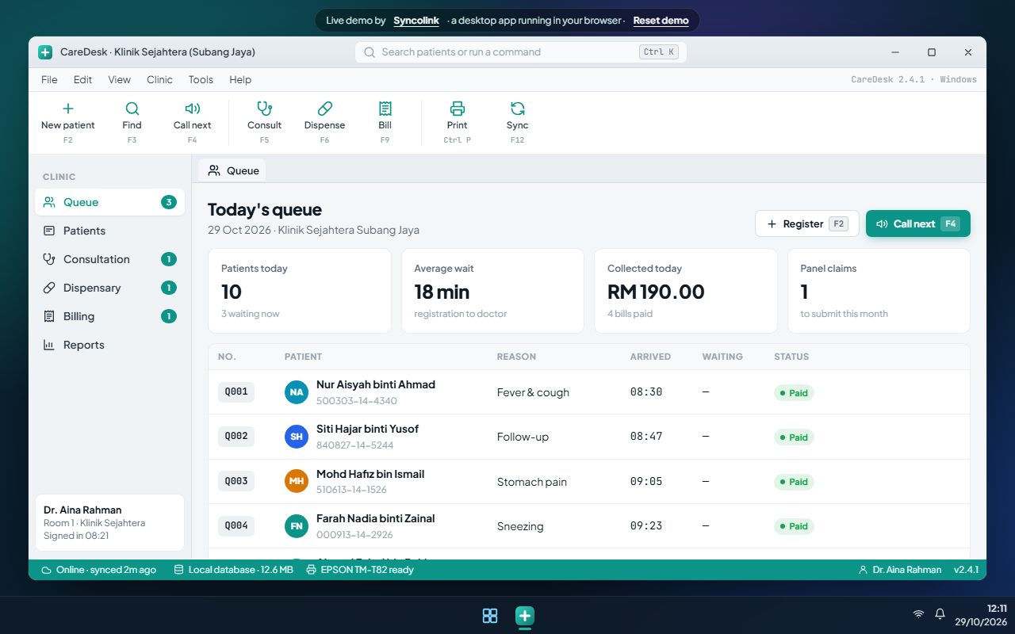Click the Paid status badge for Q003
This screenshot has height=634, width=1015.
(x=794, y=482)
